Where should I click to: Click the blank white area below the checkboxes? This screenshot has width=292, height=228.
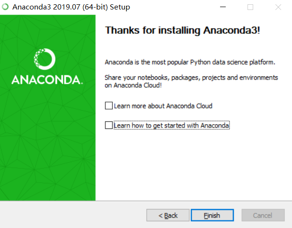coord(194,164)
